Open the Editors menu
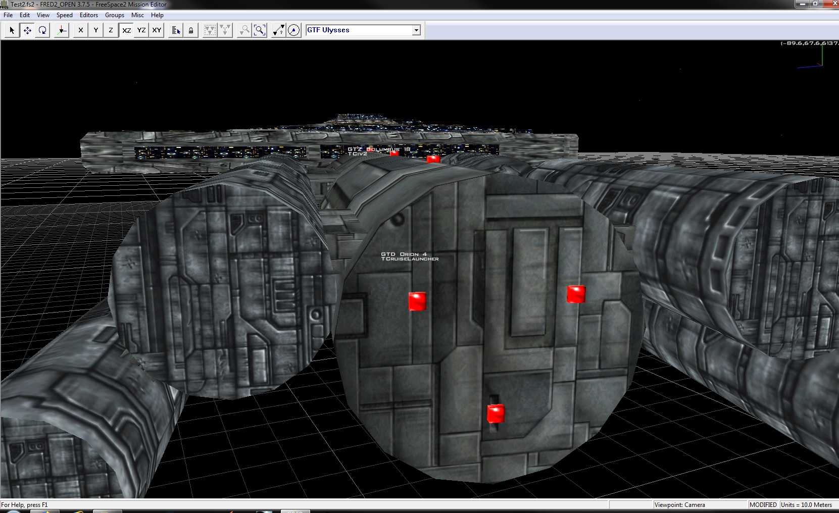 tap(89, 15)
